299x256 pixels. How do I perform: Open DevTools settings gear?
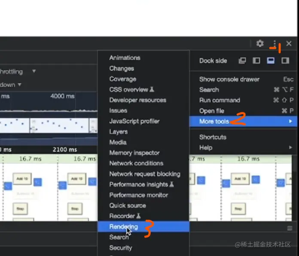click(260, 44)
